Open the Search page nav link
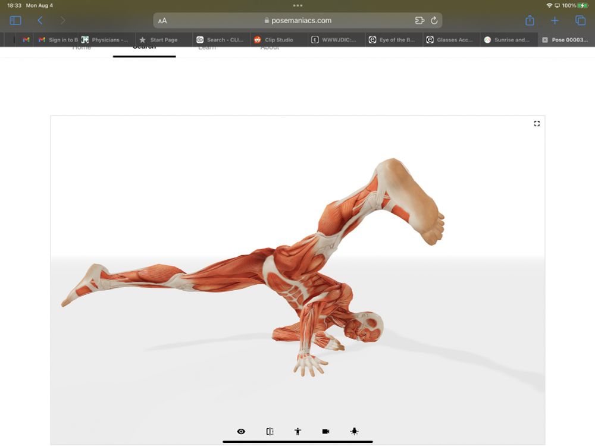This screenshot has height=446, width=595. (x=144, y=47)
